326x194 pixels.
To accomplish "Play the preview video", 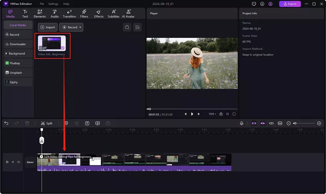I will coord(192,114).
